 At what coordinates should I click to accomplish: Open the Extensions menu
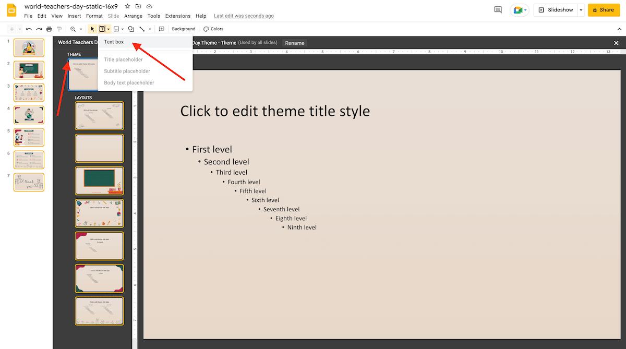pos(178,16)
